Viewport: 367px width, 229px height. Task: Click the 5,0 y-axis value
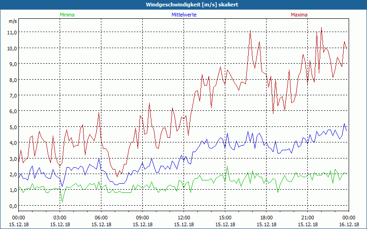click(13, 127)
